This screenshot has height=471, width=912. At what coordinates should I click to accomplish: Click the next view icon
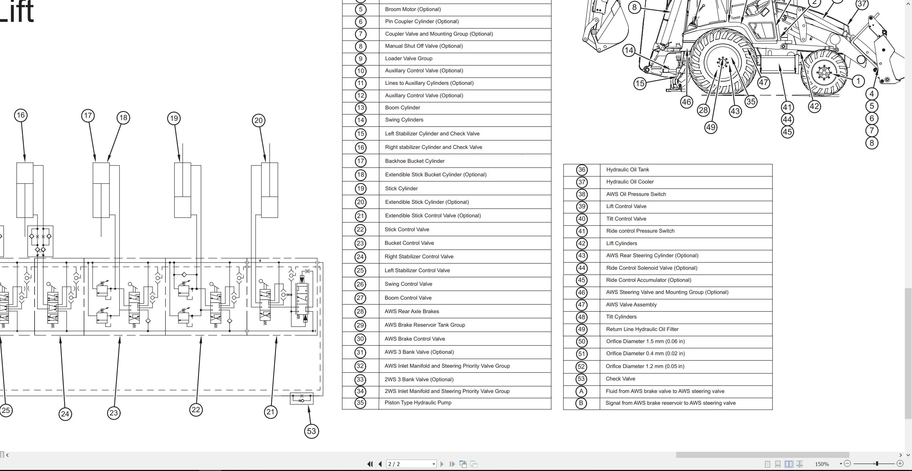pos(474,464)
